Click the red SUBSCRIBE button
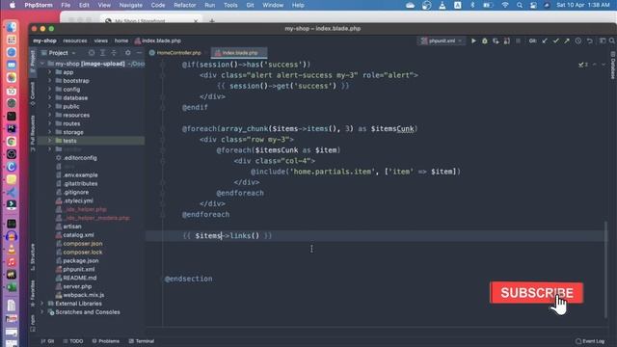 [536, 293]
